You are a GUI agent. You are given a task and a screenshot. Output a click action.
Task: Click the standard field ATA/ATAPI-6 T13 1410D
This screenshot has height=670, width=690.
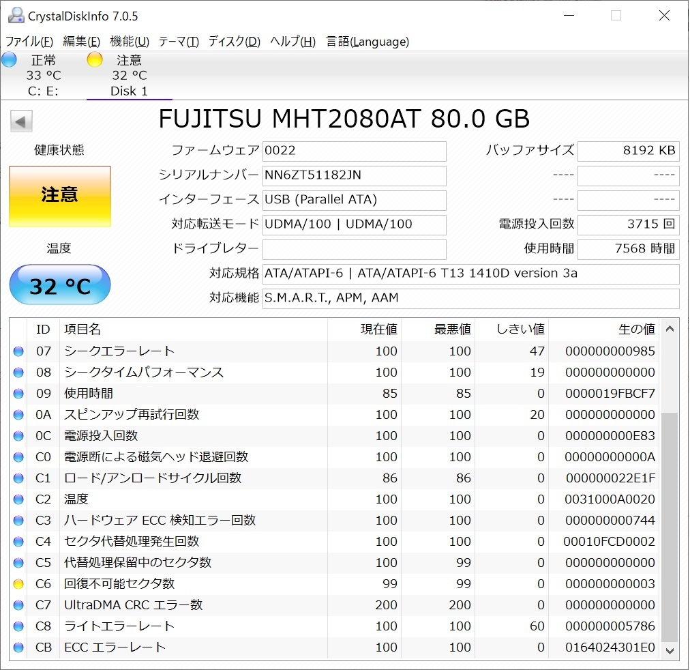tap(471, 274)
